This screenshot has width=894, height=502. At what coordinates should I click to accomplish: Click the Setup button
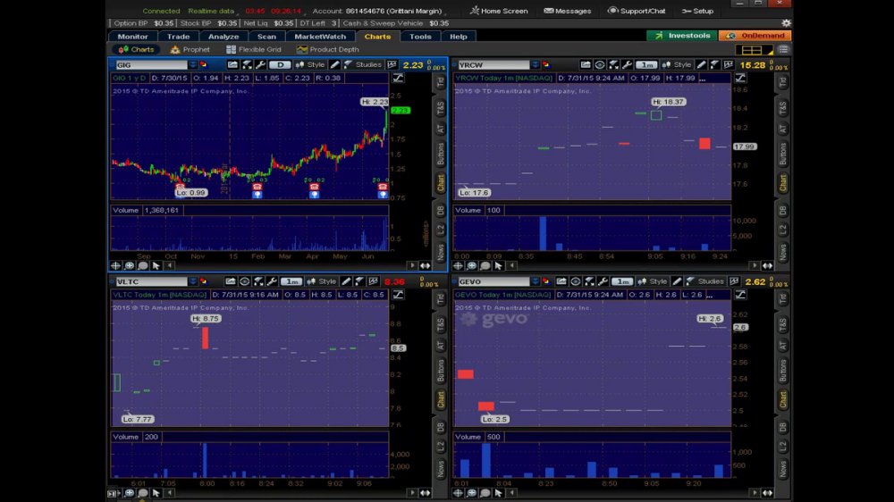(x=697, y=11)
